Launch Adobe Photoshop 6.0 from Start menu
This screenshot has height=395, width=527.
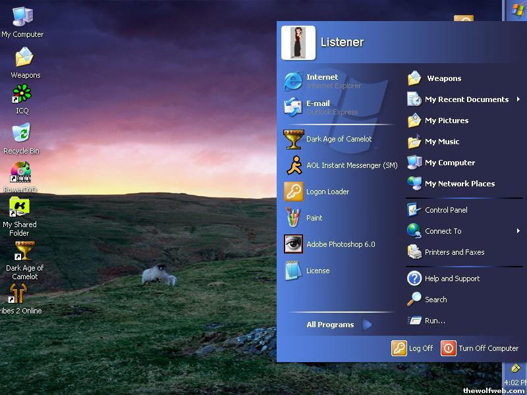pos(340,244)
